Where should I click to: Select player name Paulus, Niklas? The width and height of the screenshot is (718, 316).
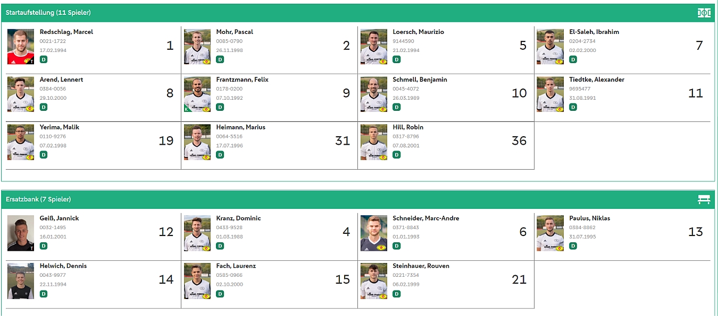[589, 218]
